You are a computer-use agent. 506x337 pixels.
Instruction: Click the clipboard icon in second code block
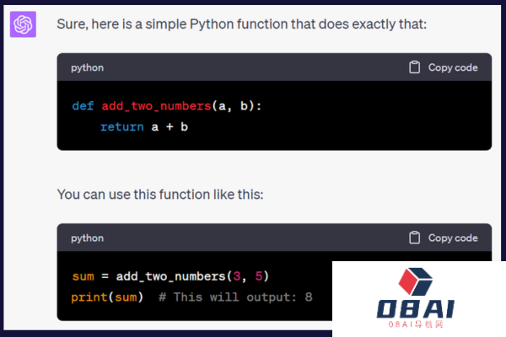414,238
